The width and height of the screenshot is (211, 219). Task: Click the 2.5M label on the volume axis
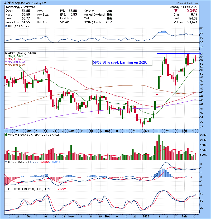click(x=203, y=135)
